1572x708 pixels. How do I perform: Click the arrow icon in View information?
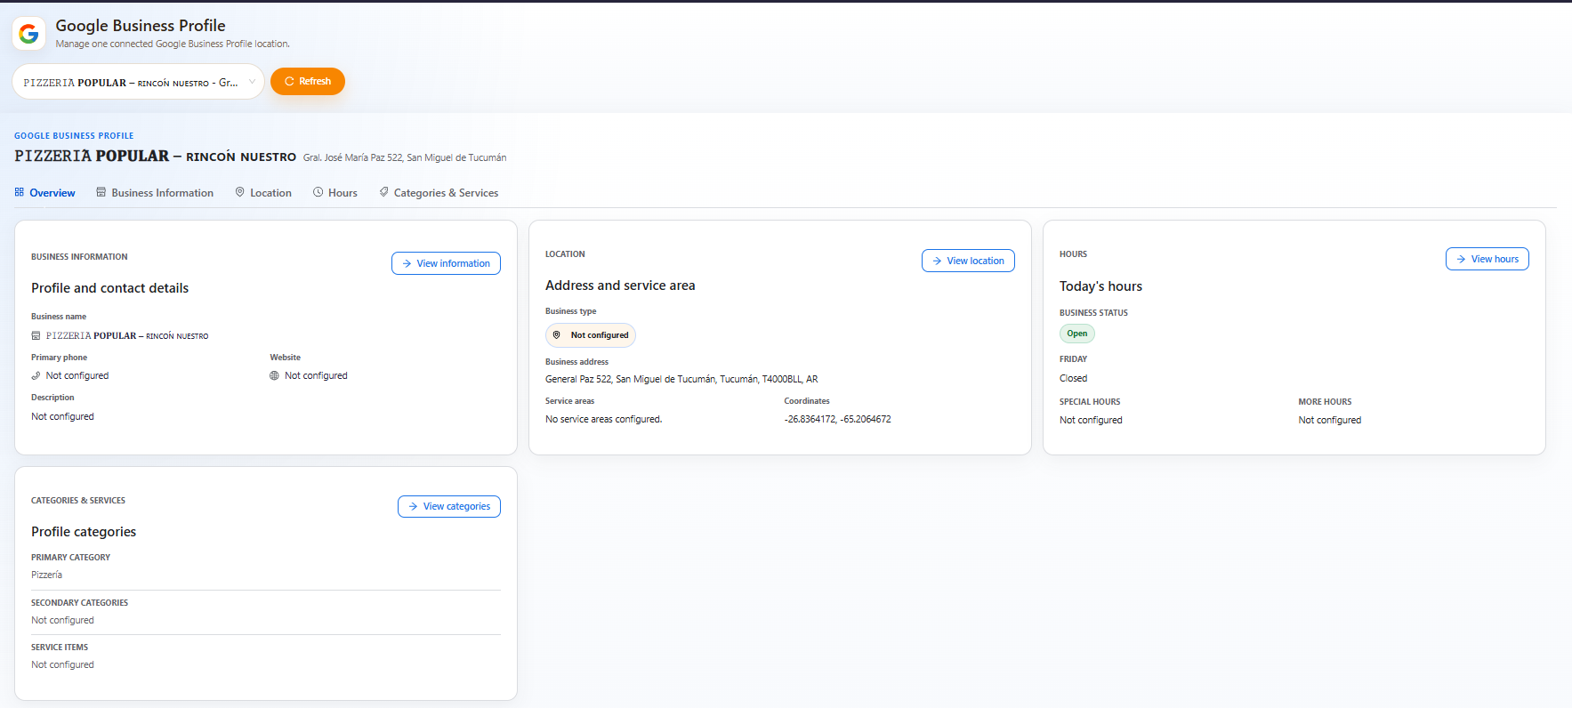tap(407, 264)
